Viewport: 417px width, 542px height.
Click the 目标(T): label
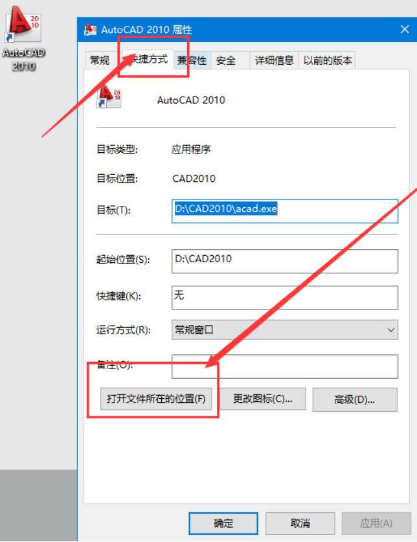(x=113, y=210)
